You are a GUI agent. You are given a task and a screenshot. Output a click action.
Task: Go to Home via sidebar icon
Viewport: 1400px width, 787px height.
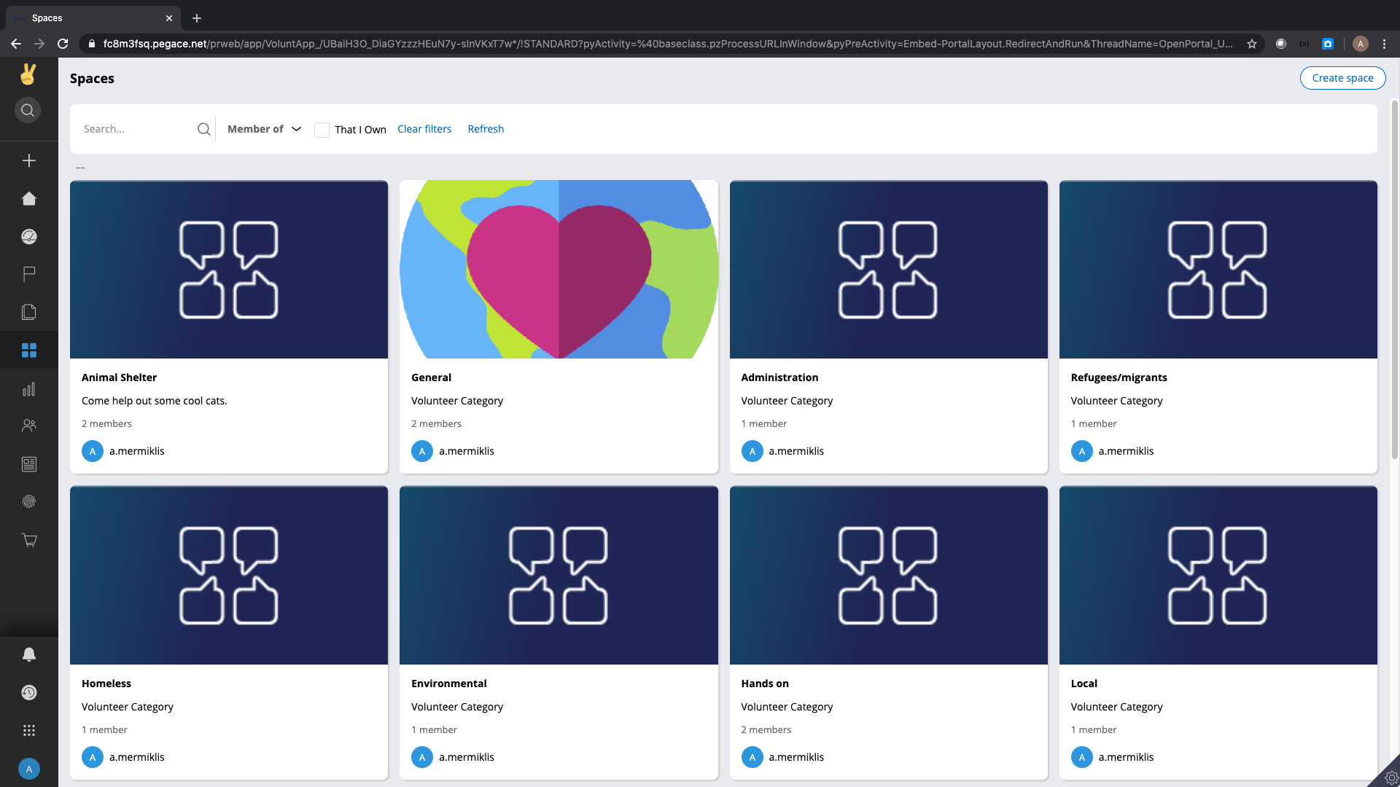pos(29,198)
